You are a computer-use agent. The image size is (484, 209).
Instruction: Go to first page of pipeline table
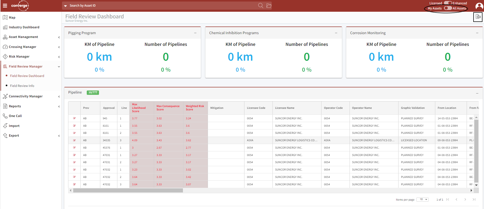point(448,200)
